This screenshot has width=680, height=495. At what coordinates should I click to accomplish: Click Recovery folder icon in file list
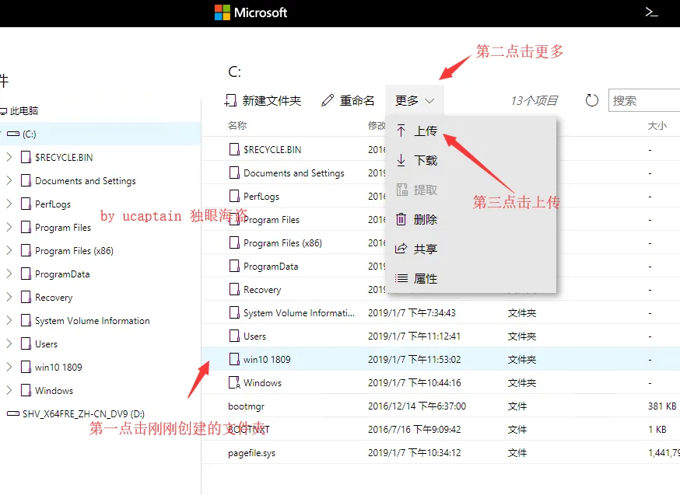[234, 289]
